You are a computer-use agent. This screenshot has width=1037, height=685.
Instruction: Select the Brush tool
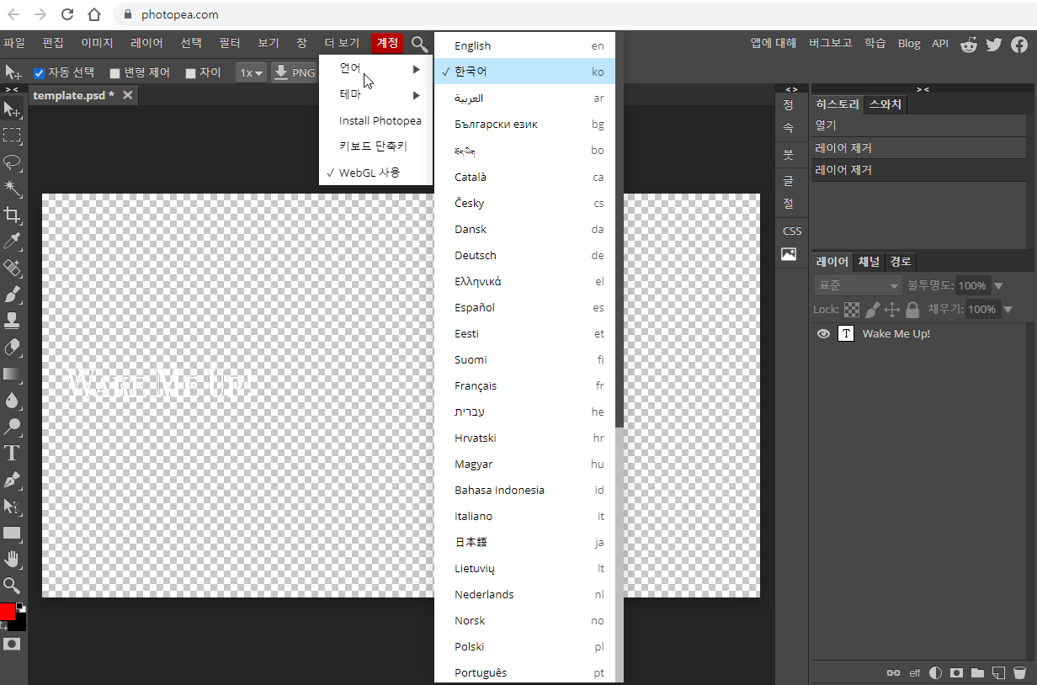point(12,294)
